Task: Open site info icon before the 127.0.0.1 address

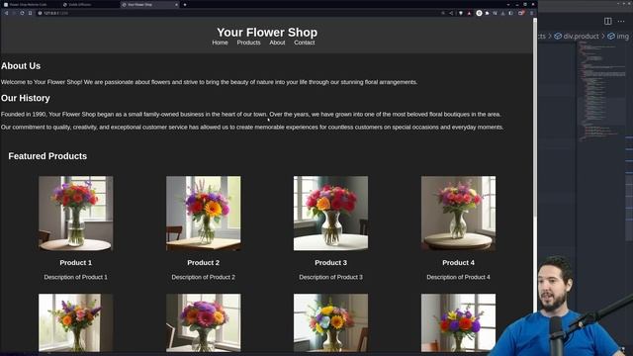Action: point(40,13)
